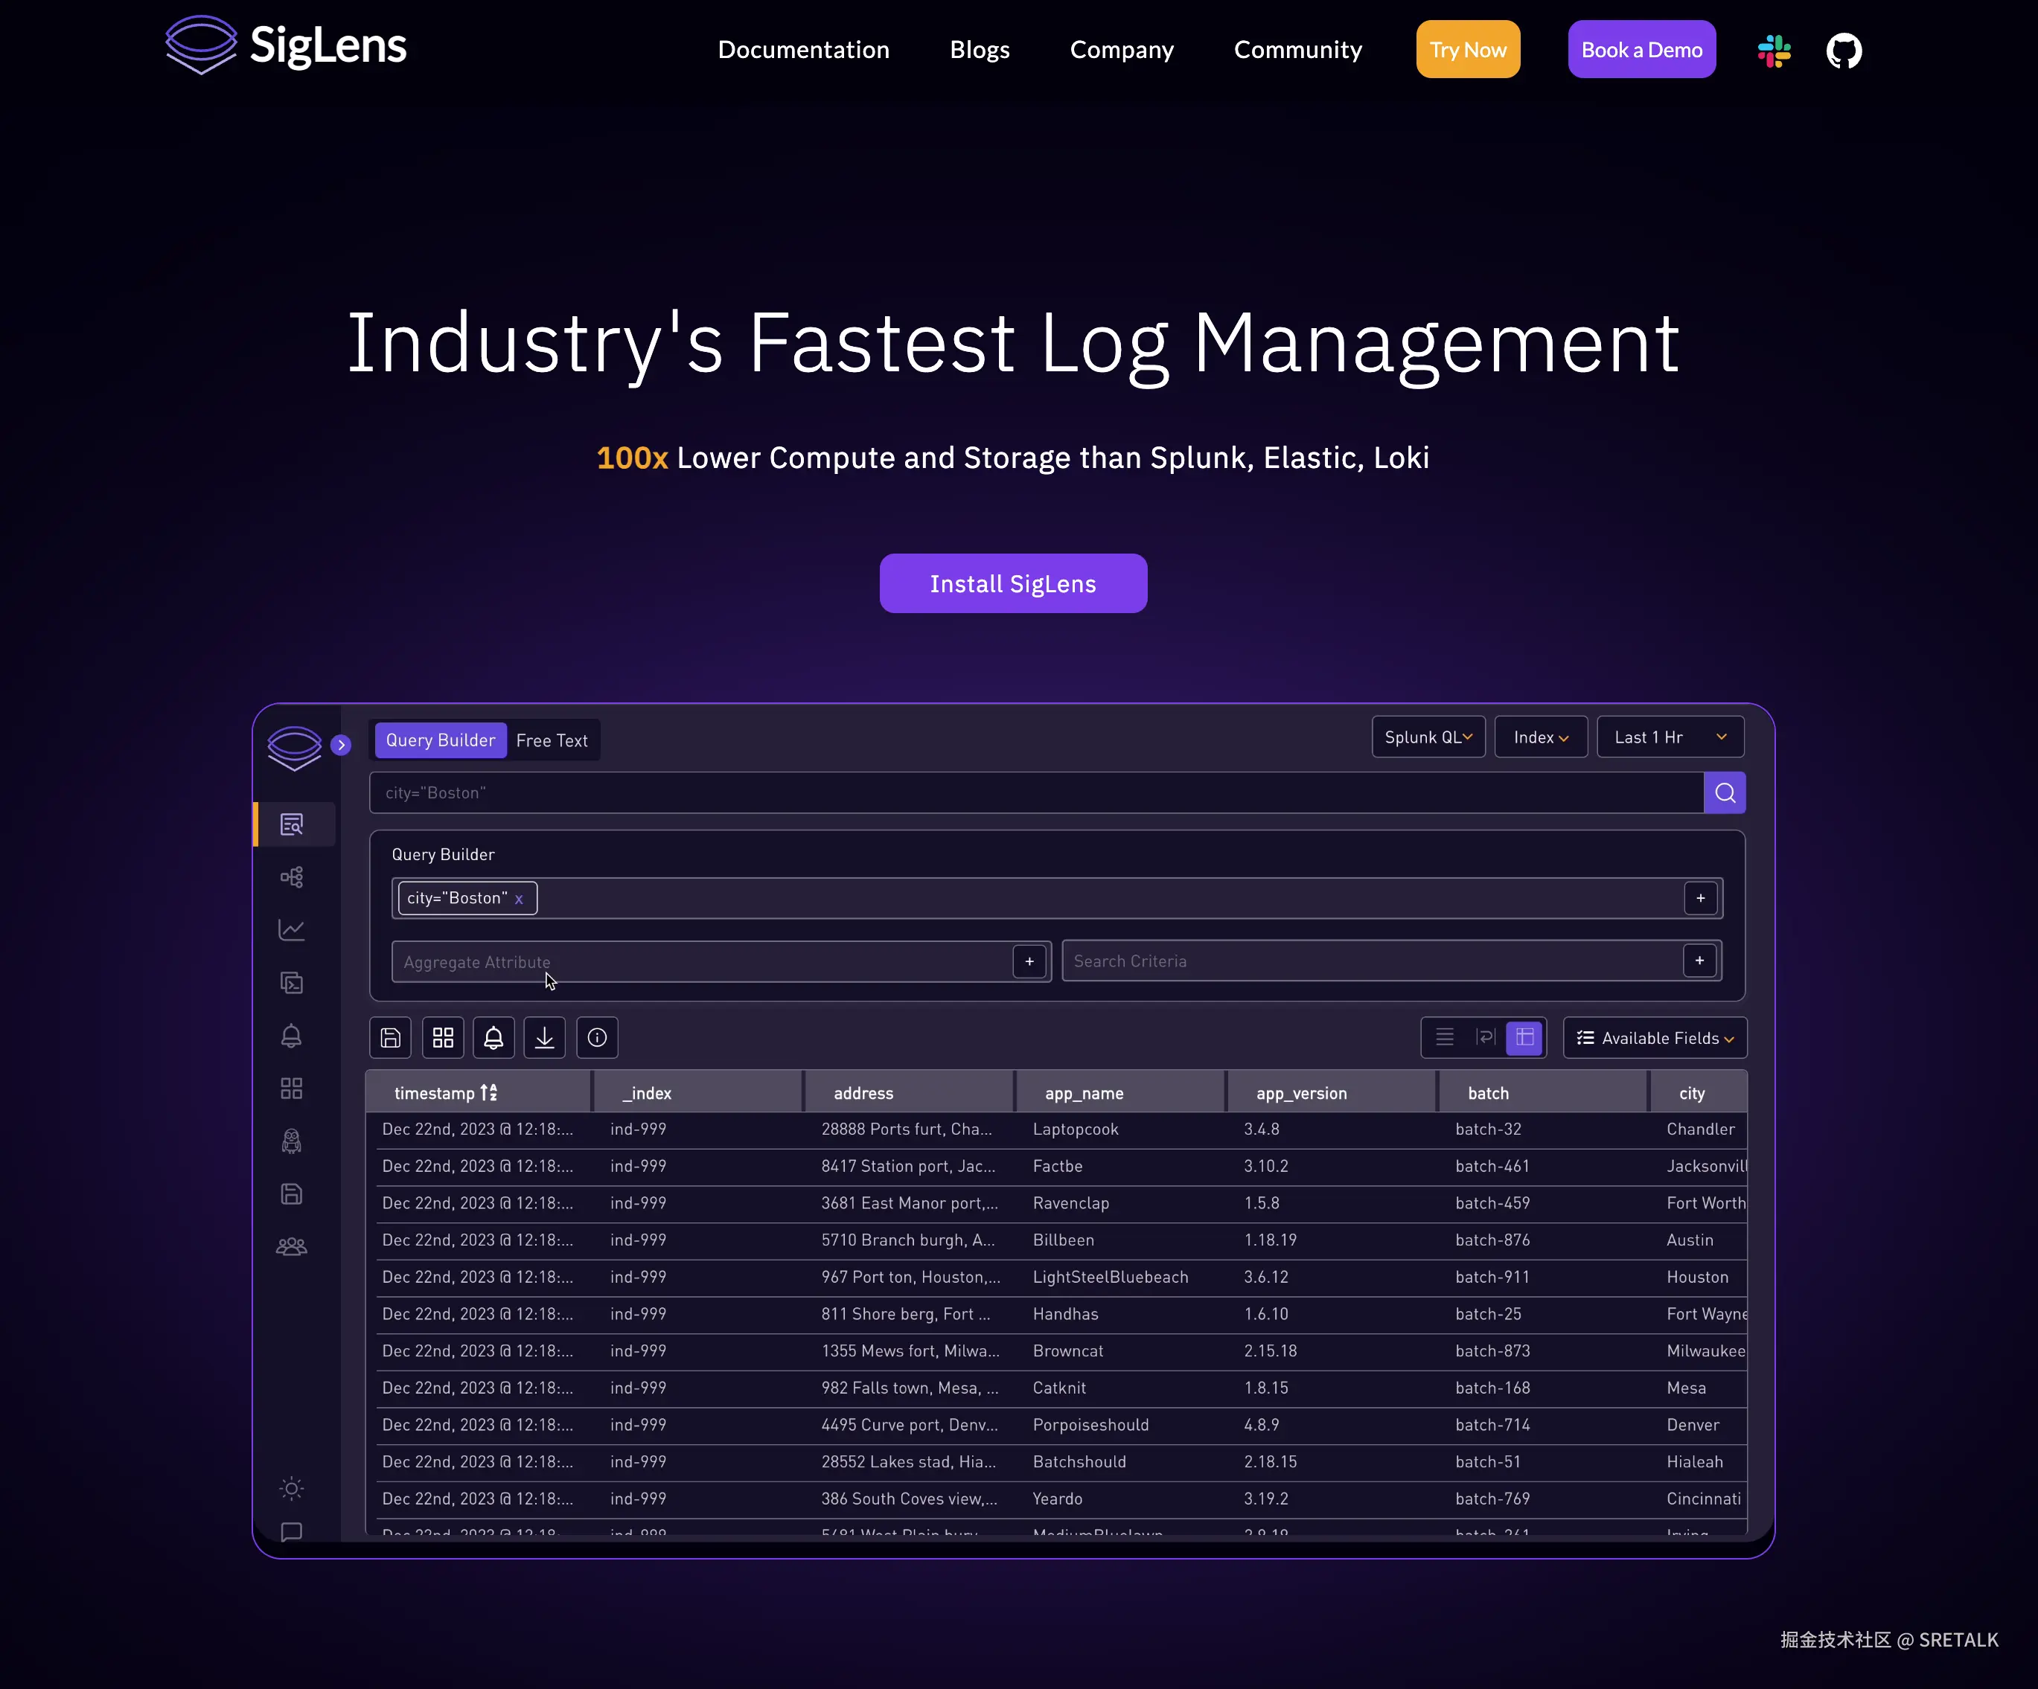Toggle the light/dark theme sun icon
Image resolution: width=2038 pixels, height=1689 pixels.
(x=291, y=1488)
